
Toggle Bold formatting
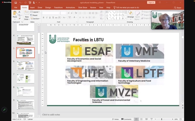[43, 18]
